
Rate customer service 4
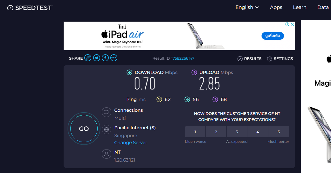coord(258,132)
